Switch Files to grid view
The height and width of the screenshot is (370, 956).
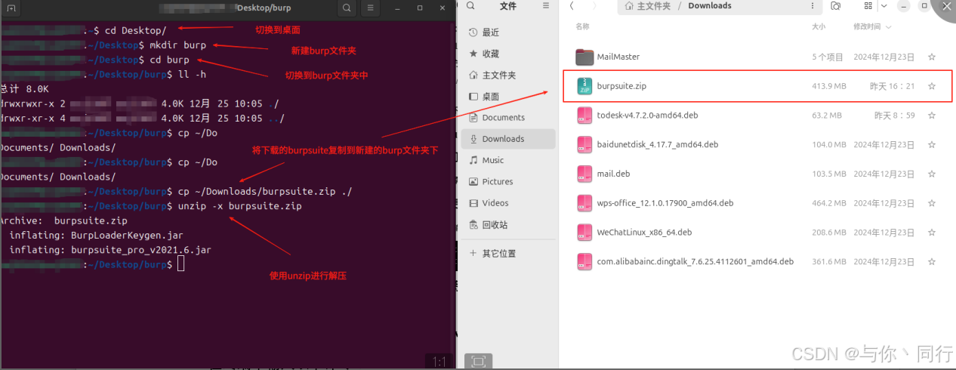867,5
